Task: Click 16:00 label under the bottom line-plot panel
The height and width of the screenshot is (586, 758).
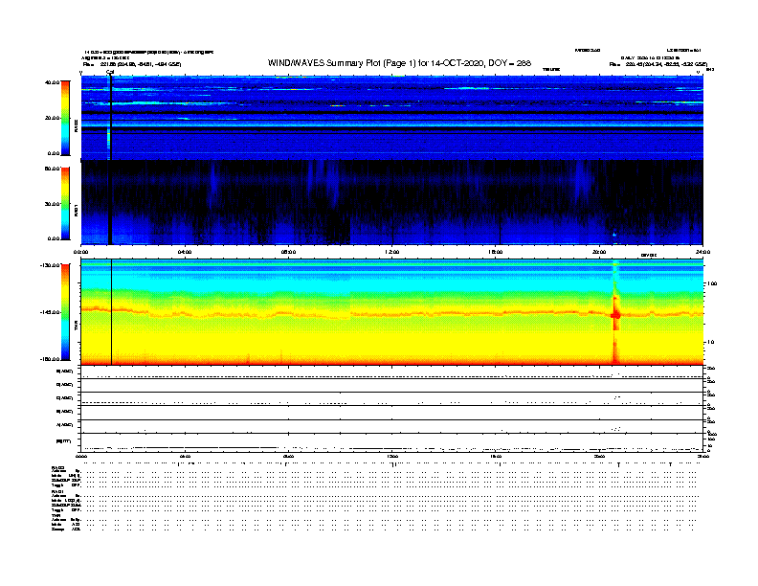Action: click(x=496, y=457)
